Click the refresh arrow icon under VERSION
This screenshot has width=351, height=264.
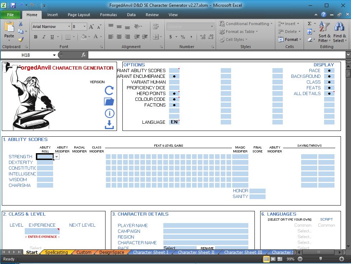[109, 90]
